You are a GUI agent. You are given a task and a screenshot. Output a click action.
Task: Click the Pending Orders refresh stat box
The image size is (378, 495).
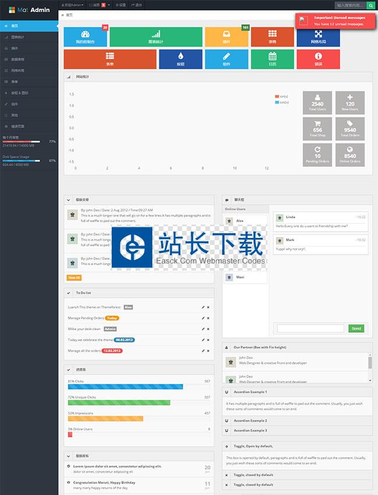(x=318, y=154)
